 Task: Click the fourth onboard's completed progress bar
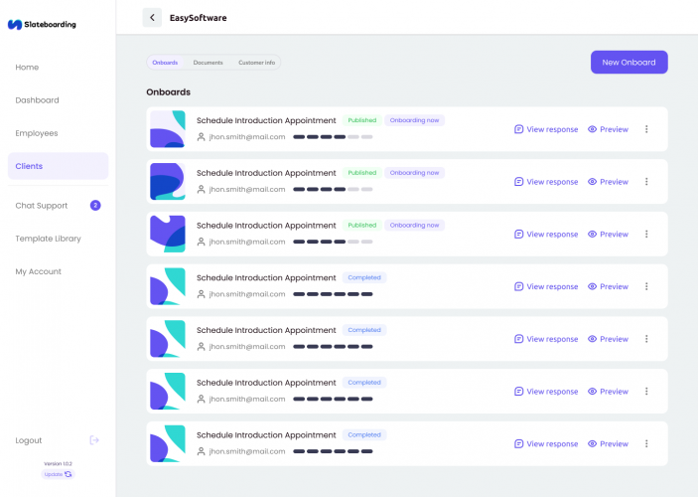tap(333, 294)
